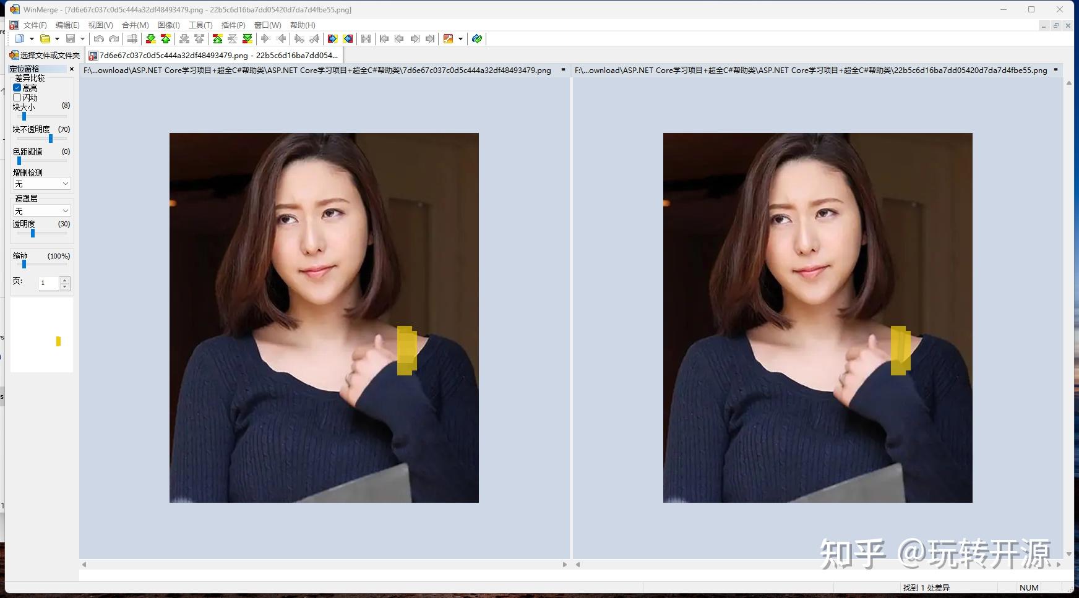Open the 工具(T) menu
The image size is (1079, 598).
coord(200,25)
